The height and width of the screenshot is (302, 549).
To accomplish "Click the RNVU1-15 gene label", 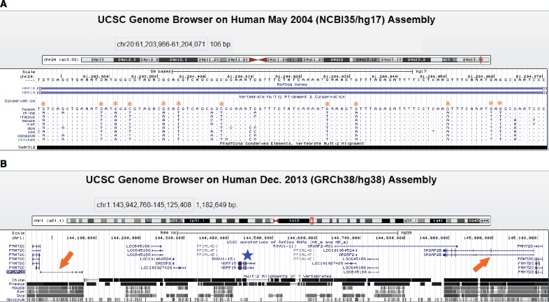I will [x=224, y=259].
